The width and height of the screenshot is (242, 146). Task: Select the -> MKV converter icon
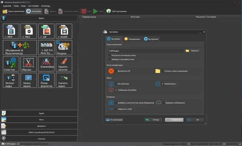[x=29, y=31]
